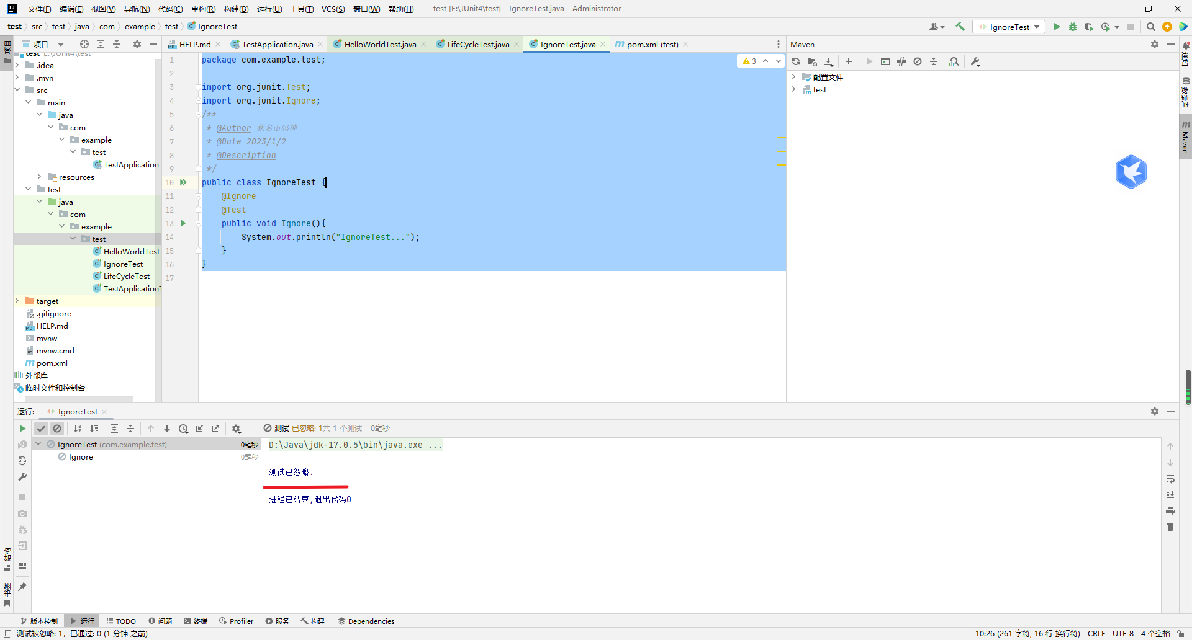Image resolution: width=1192 pixels, height=640 pixels.
Task: Toggle Show Passed tests checkmark button
Action: (x=41, y=429)
